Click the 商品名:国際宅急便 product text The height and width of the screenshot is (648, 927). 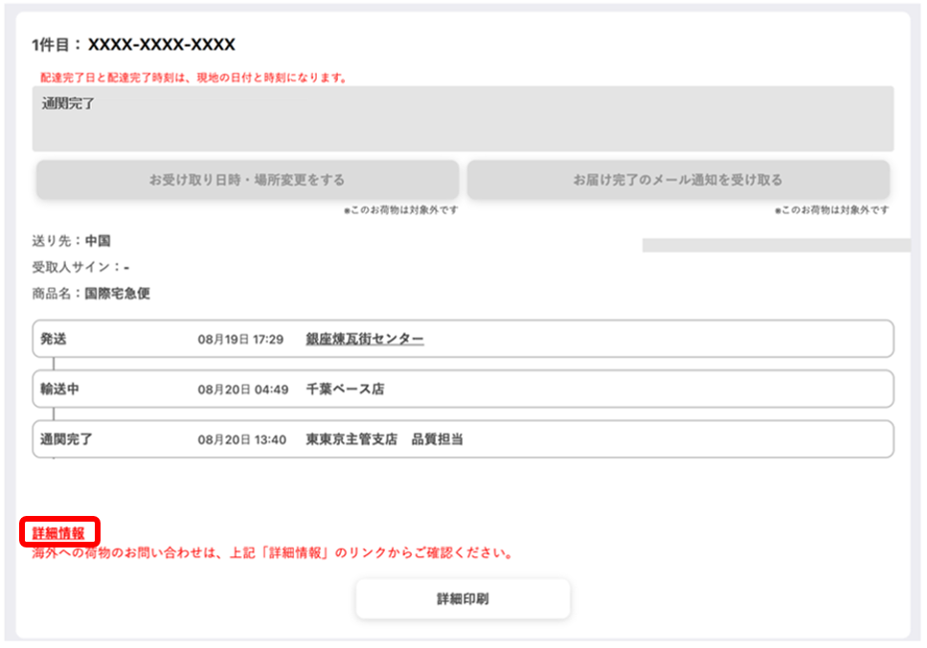pos(91,294)
